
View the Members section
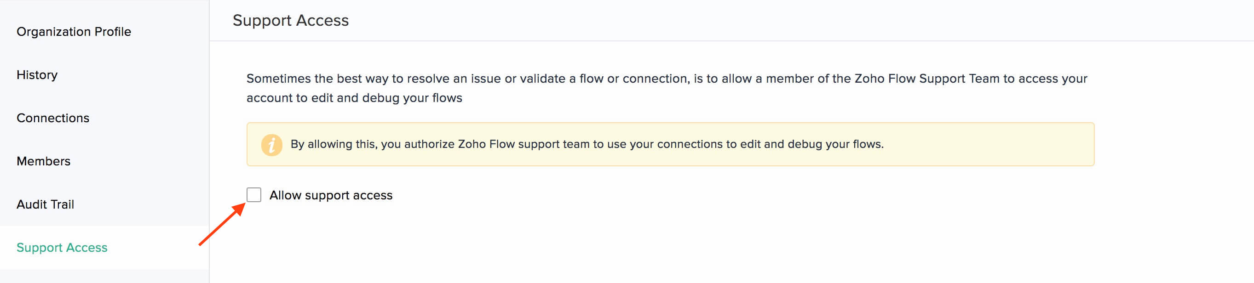pyautogui.click(x=43, y=161)
